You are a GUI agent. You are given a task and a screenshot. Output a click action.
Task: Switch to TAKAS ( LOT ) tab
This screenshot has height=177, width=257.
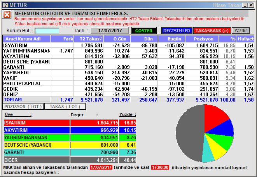65,107
